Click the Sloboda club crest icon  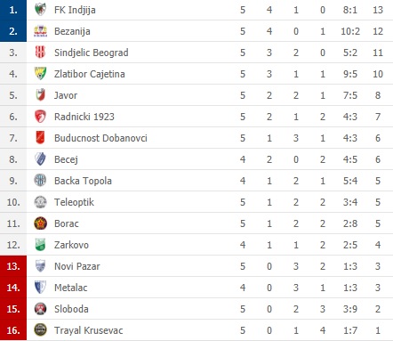pyautogui.click(x=40, y=309)
